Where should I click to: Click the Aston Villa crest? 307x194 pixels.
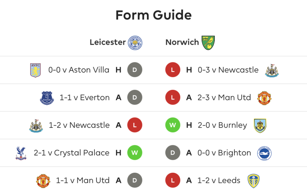tap(35, 70)
